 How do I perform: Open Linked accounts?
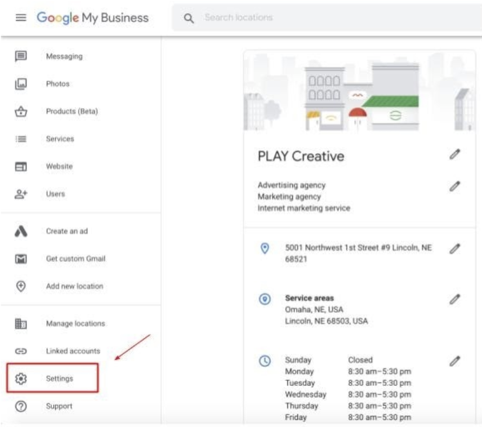(73, 351)
